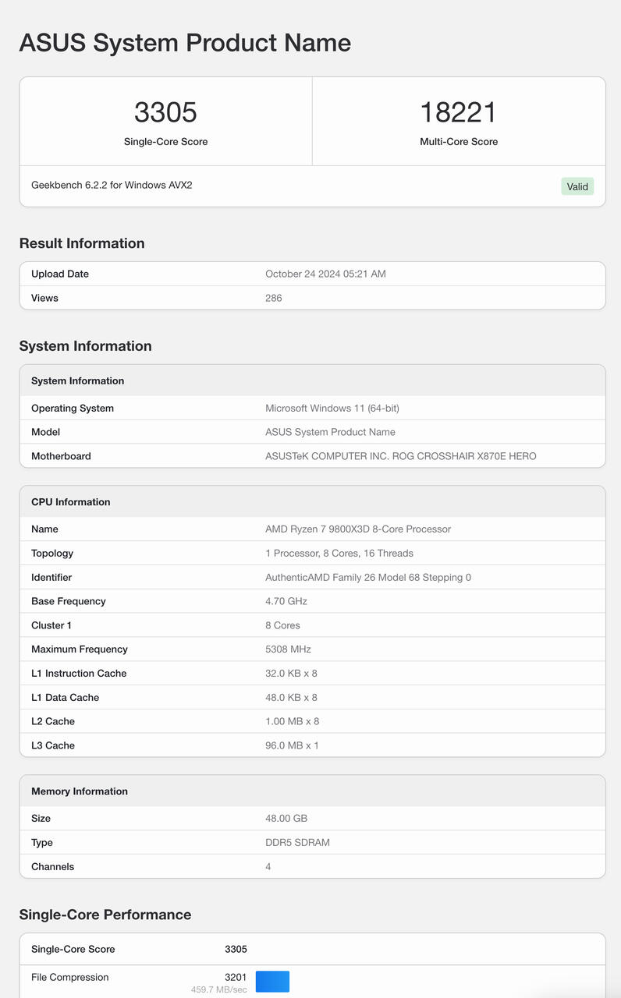Screen dimensions: 621x998
Task: Click the 'File Compression' benchmark label
Action: pyautogui.click(x=70, y=977)
